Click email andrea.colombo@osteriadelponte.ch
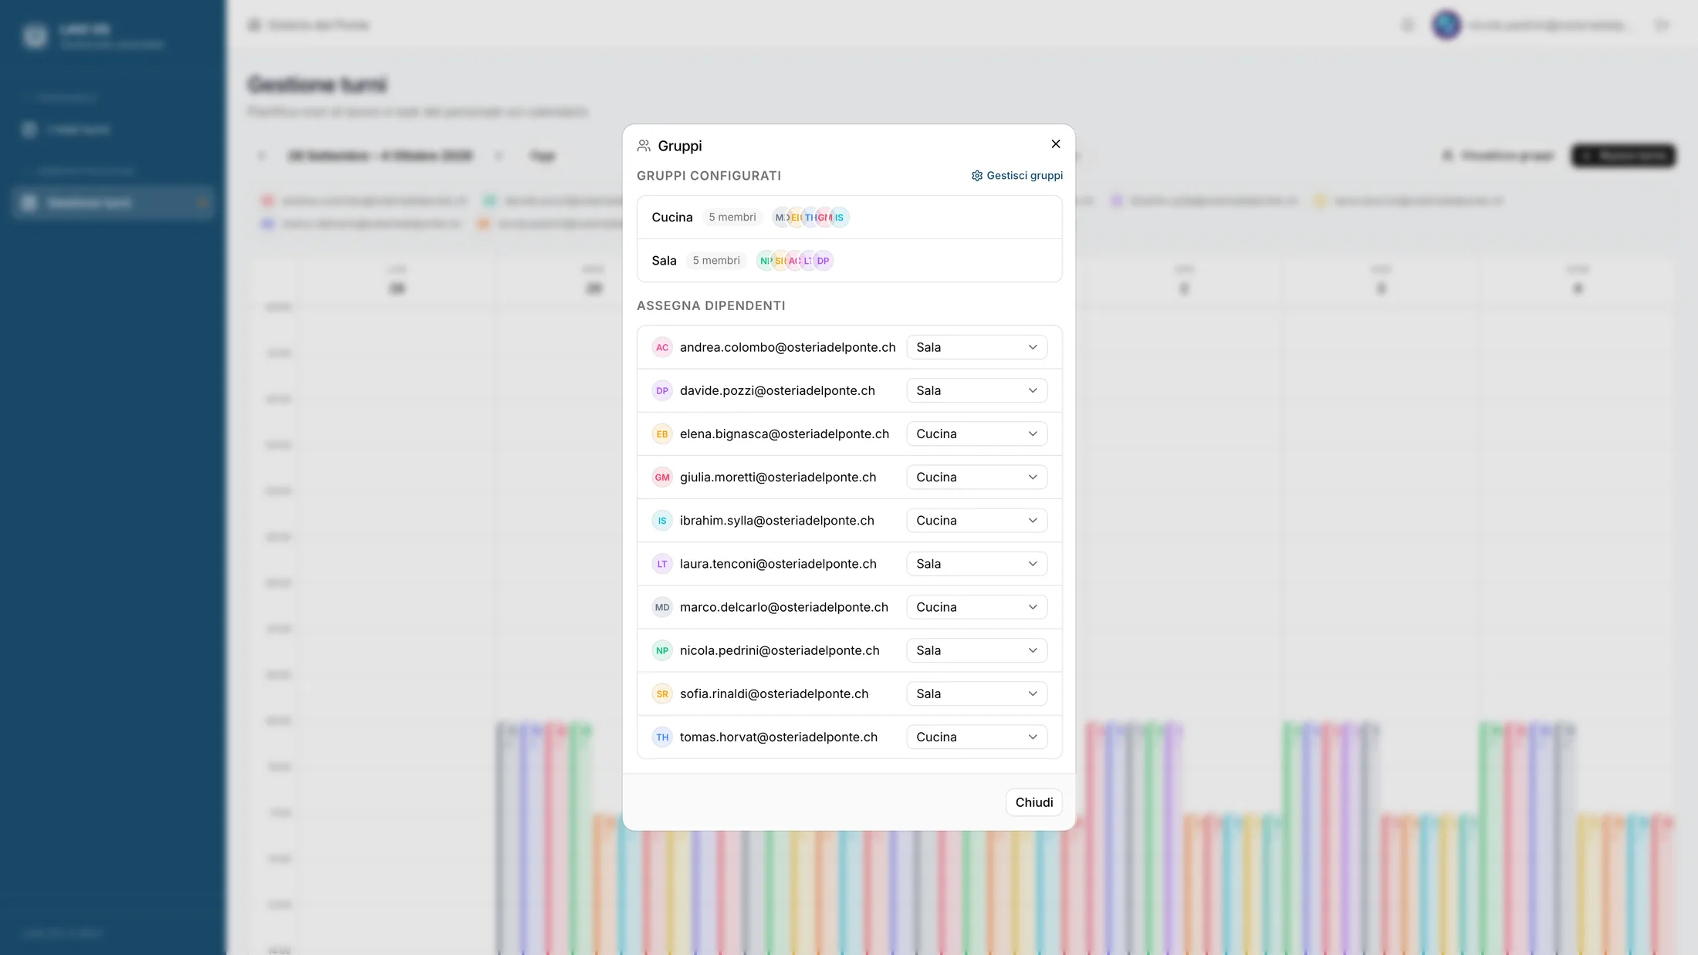 click(787, 347)
